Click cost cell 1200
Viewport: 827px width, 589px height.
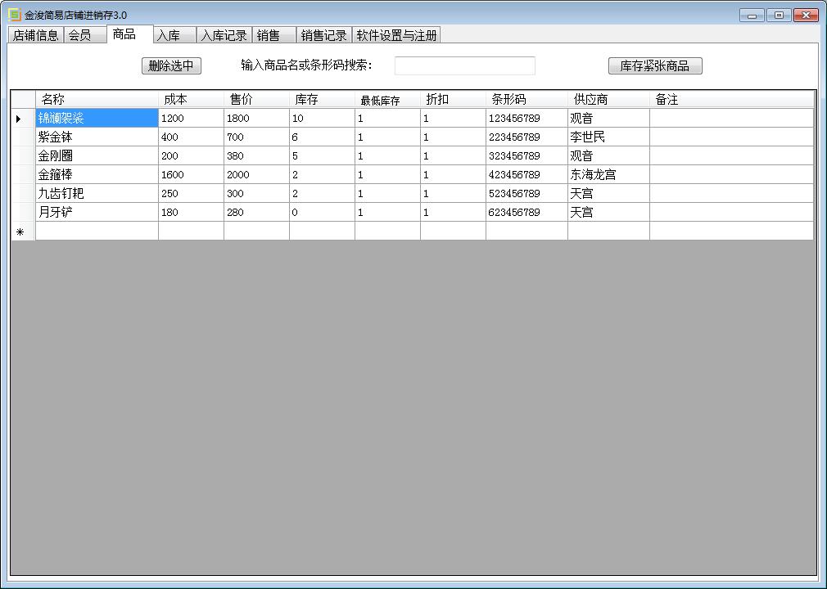[191, 118]
